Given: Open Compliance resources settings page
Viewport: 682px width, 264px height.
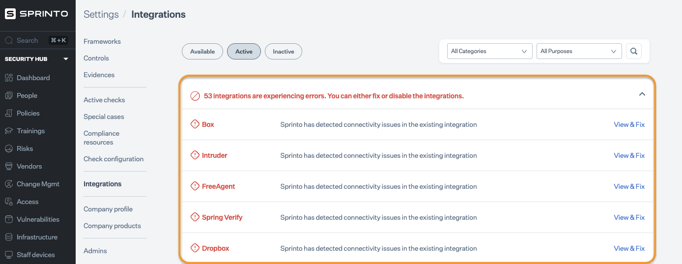Looking at the screenshot, I should [102, 138].
